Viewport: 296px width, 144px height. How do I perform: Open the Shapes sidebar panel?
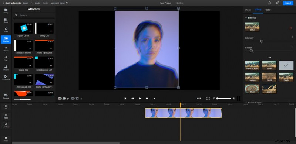(x=6, y=68)
